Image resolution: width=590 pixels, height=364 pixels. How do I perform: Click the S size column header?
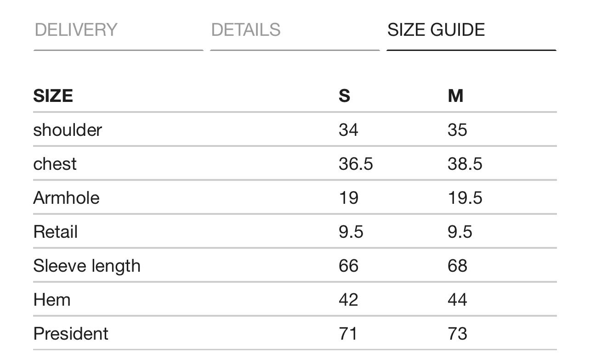[345, 96]
